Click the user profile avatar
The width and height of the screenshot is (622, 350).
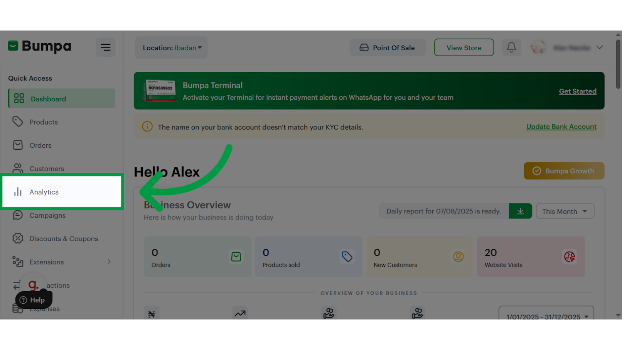pyautogui.click(x=538, y=47)
